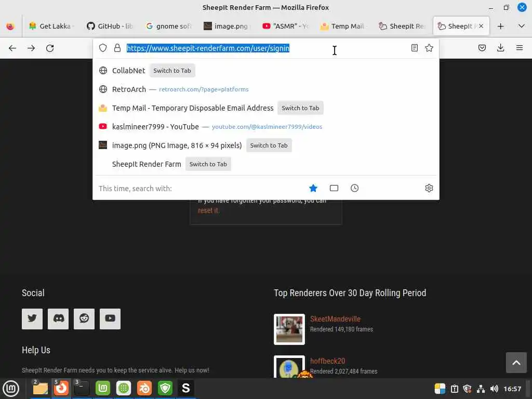This screenshot has width=532, height=399.
Task: Click hoffbeck20 avatar thumbnail
Action: [289, 367]
